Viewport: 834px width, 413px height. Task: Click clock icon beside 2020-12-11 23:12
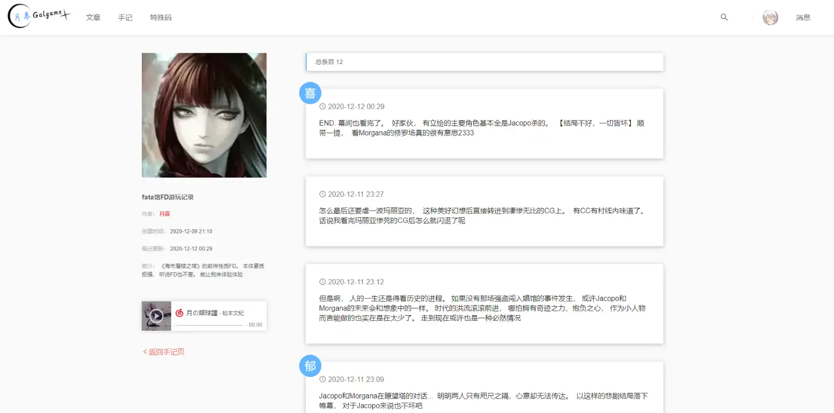pyautogui.click(x=323, y=282)
